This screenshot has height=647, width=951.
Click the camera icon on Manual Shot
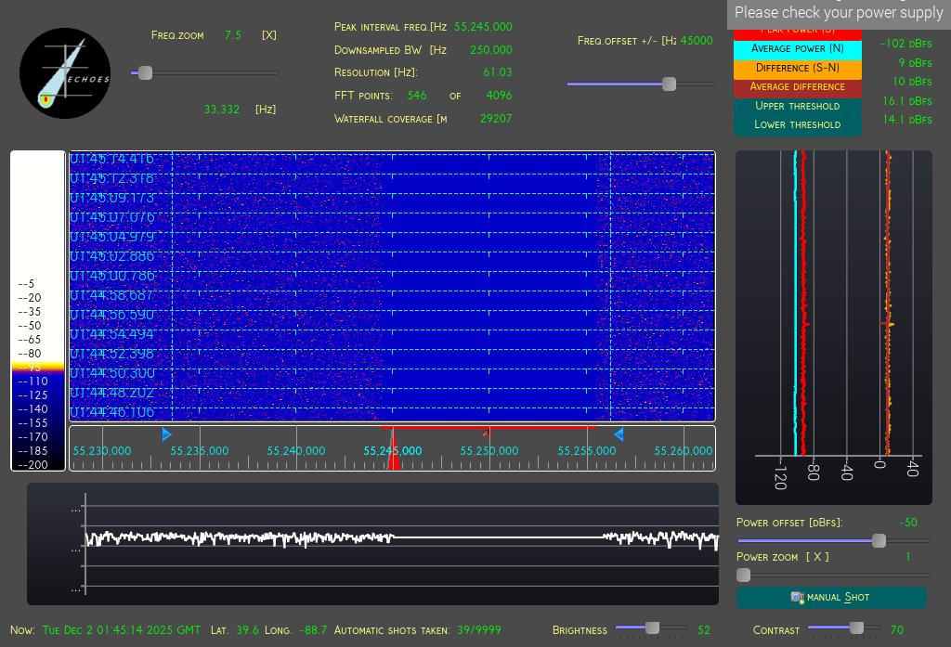[797, 598]
